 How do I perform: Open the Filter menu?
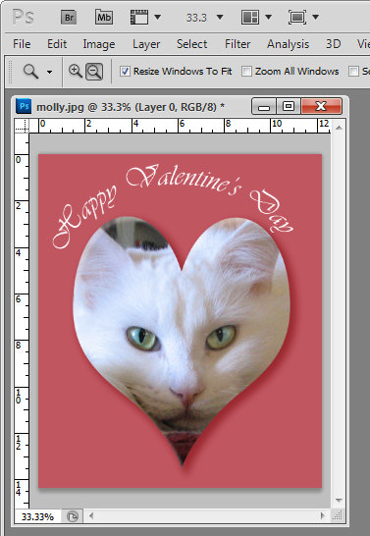238,44
